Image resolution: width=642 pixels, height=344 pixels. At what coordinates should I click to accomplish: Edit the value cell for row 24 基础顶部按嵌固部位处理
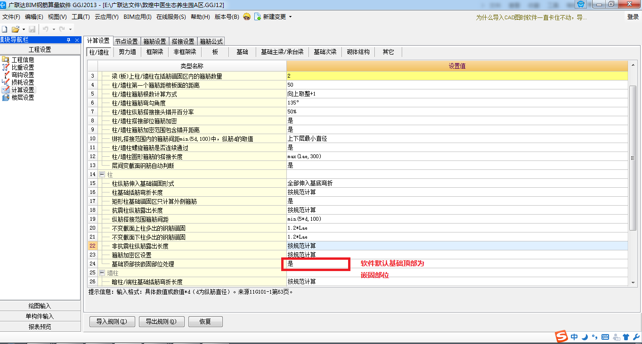[457, 264]
